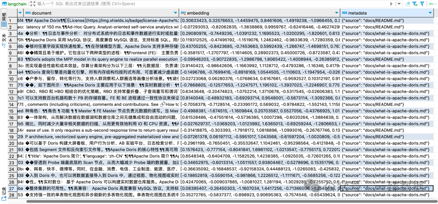
Task: Click document cell 'P architecture, vectorized query engine'
Action: click(x=101, y=136)
